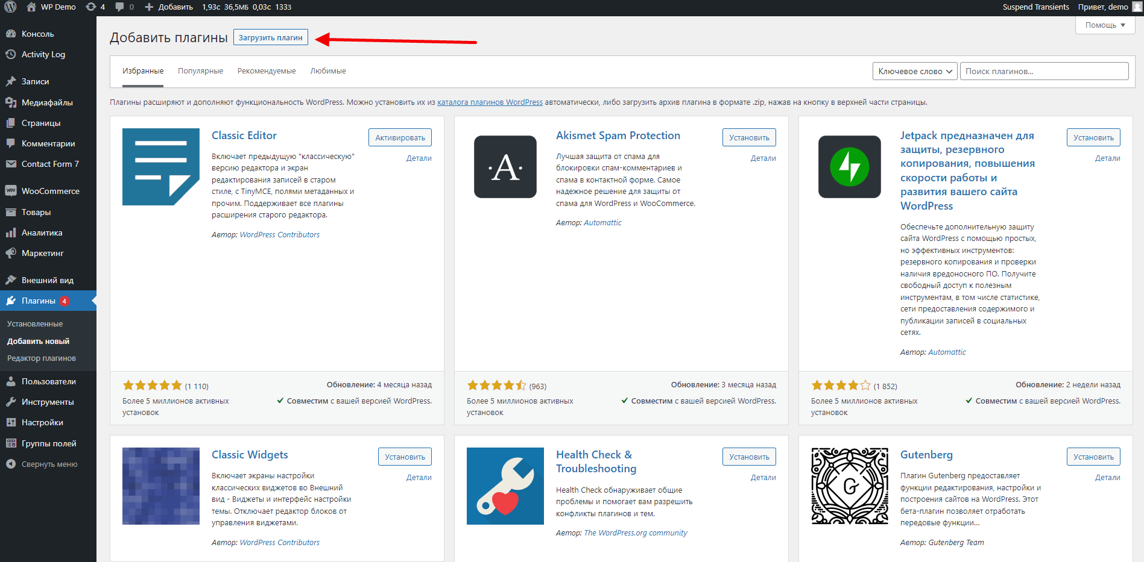The image size is (1144, 562).
Task: Collapse sidebar via Свернуть меню
Action: click(x=48, y=464)
